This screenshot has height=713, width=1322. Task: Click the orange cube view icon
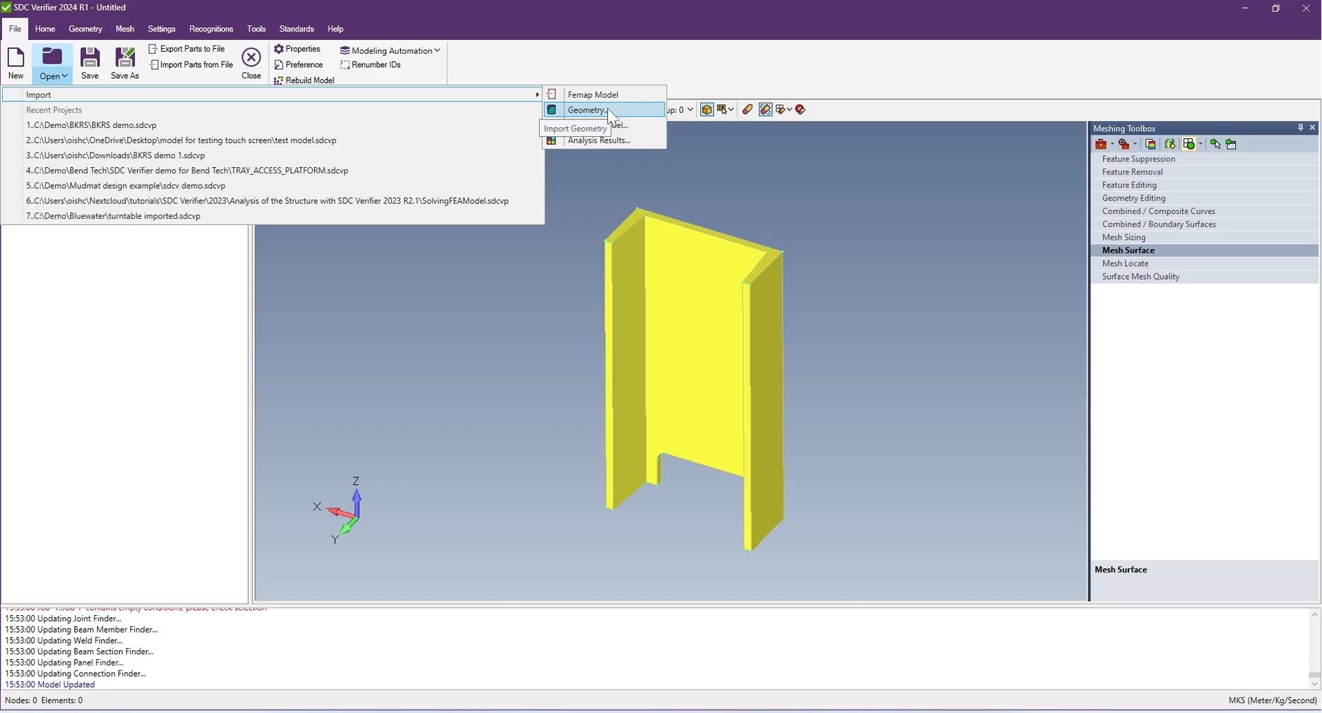(706, 110)
